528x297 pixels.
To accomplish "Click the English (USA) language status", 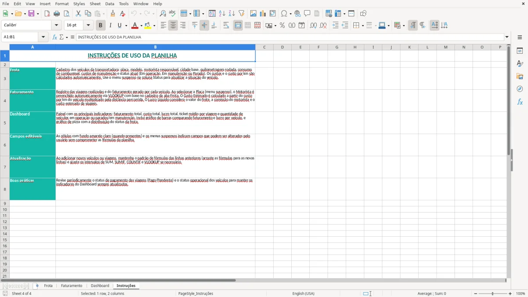I will 303,293.
